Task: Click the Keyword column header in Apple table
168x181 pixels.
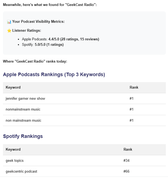Action: [13, 87]
